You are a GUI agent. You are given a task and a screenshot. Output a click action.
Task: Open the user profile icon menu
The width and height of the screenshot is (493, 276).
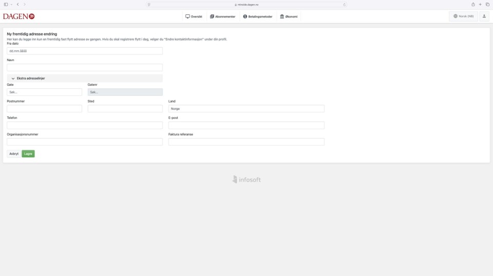pyautogui.click(x=484, y=16)
